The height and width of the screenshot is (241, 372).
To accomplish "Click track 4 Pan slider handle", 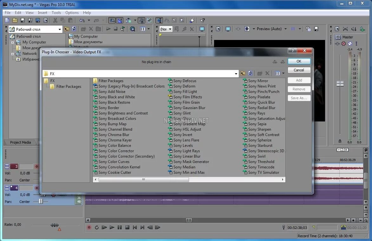I will [x=41, y=201].
